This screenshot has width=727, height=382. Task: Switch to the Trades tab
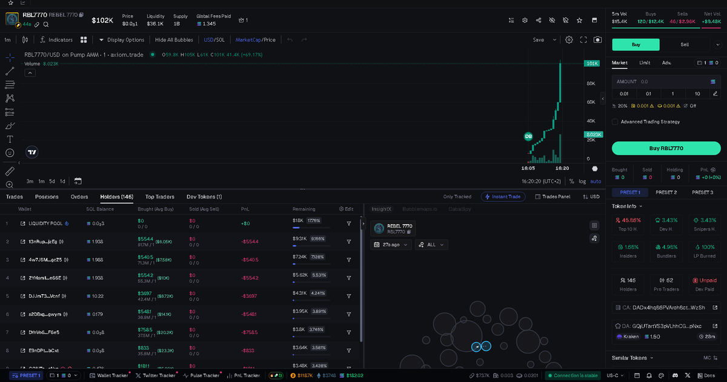[x=15, y=197]
